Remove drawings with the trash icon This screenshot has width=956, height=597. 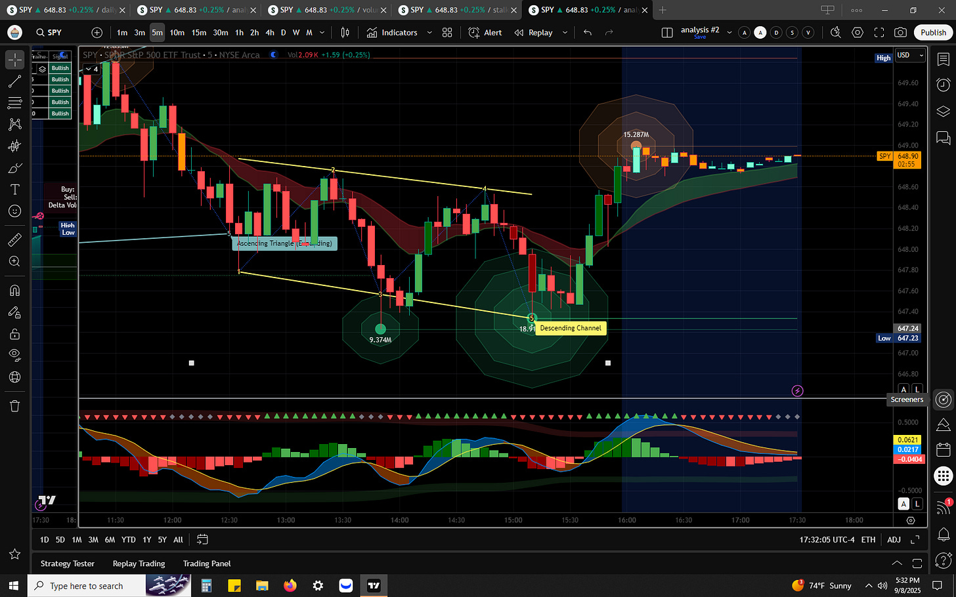[14, 406]
